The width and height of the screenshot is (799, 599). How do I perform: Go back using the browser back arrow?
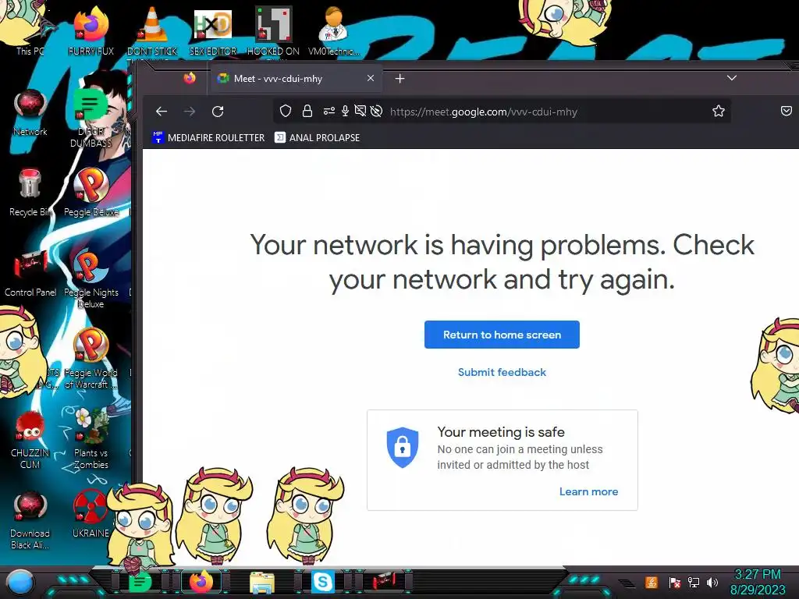tap(162, 112)
